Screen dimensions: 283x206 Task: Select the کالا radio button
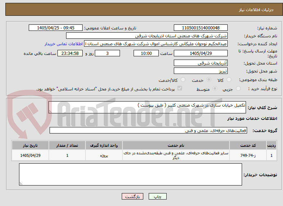point(229,80)
